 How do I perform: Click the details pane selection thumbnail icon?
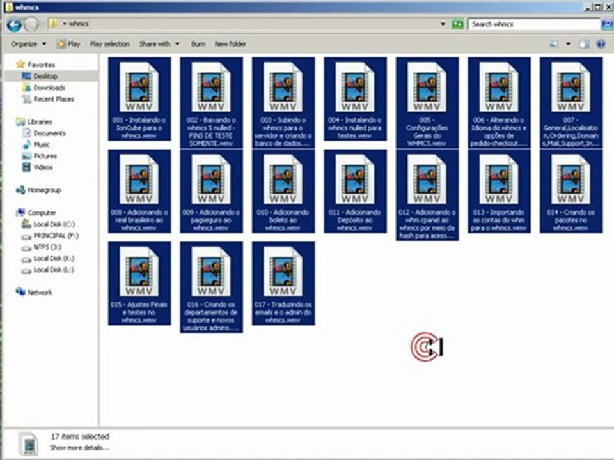[29, 443]
